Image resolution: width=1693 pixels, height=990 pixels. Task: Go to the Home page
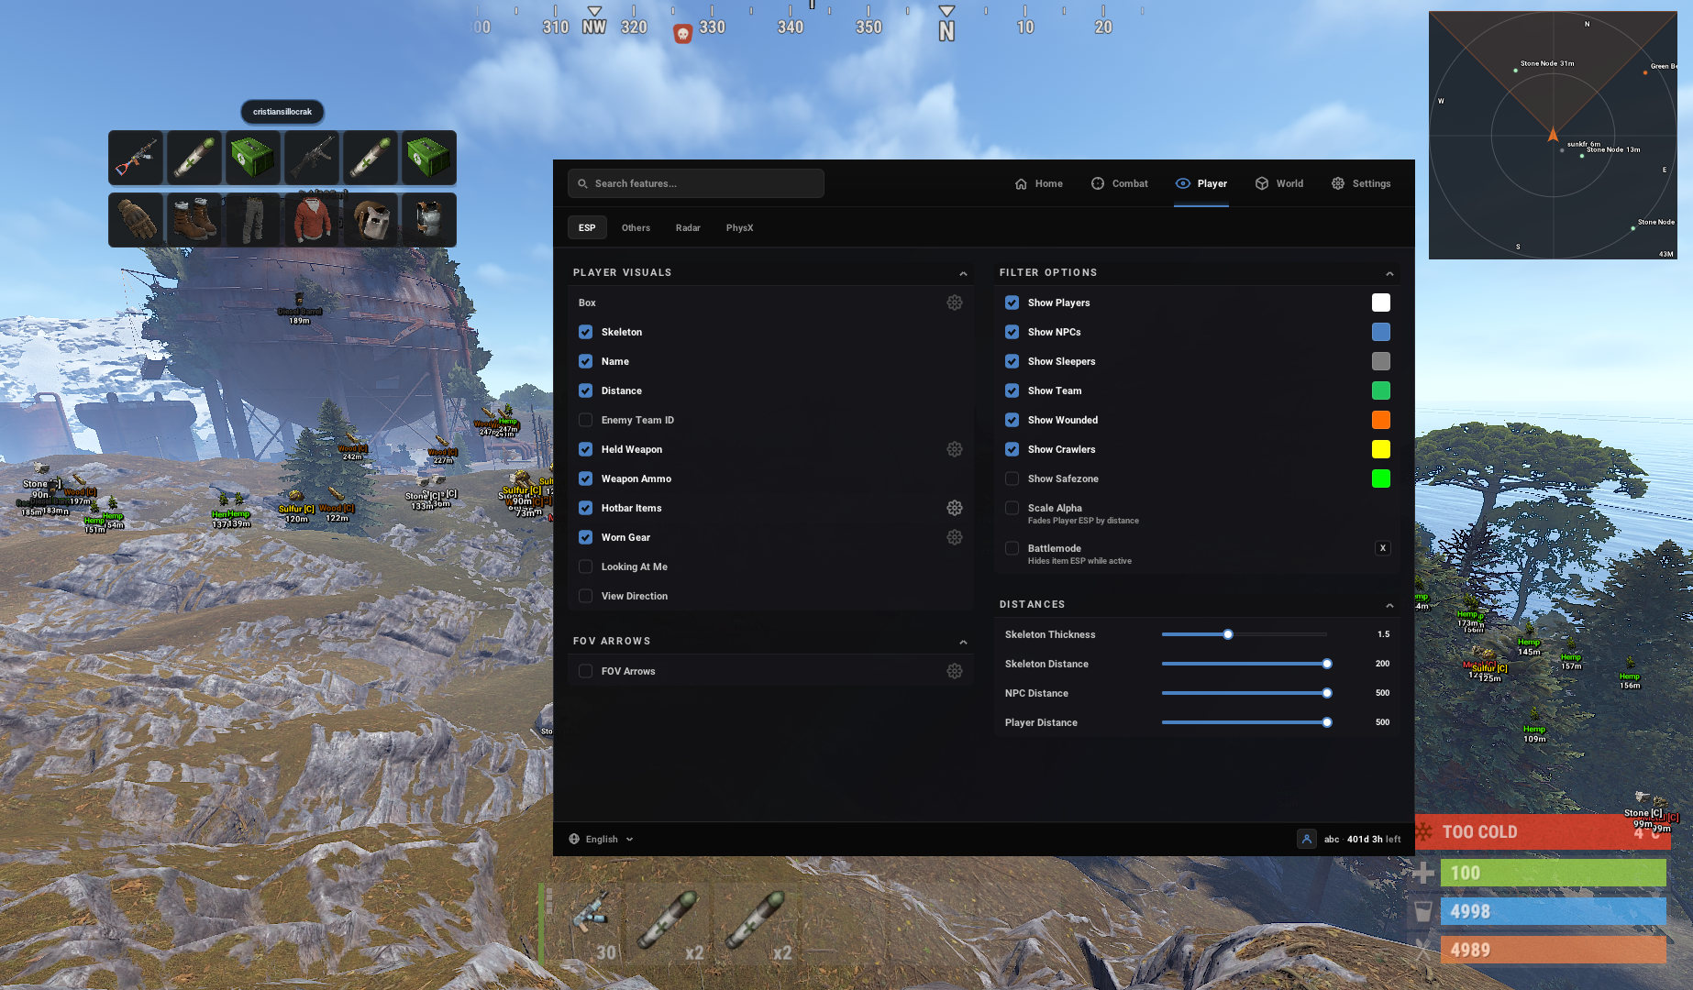1039,183
